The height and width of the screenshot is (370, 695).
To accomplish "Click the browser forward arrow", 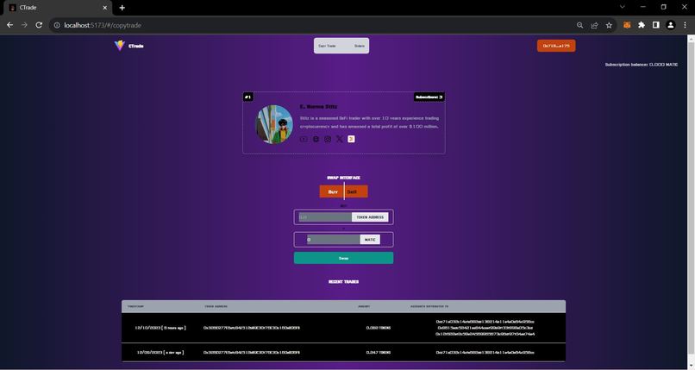I will (24, 25).
